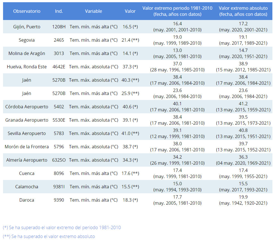Viewport: 276px width, 243px height.
Task: Click the Cuenca observatory cell
Action: (x=27, y=174)
